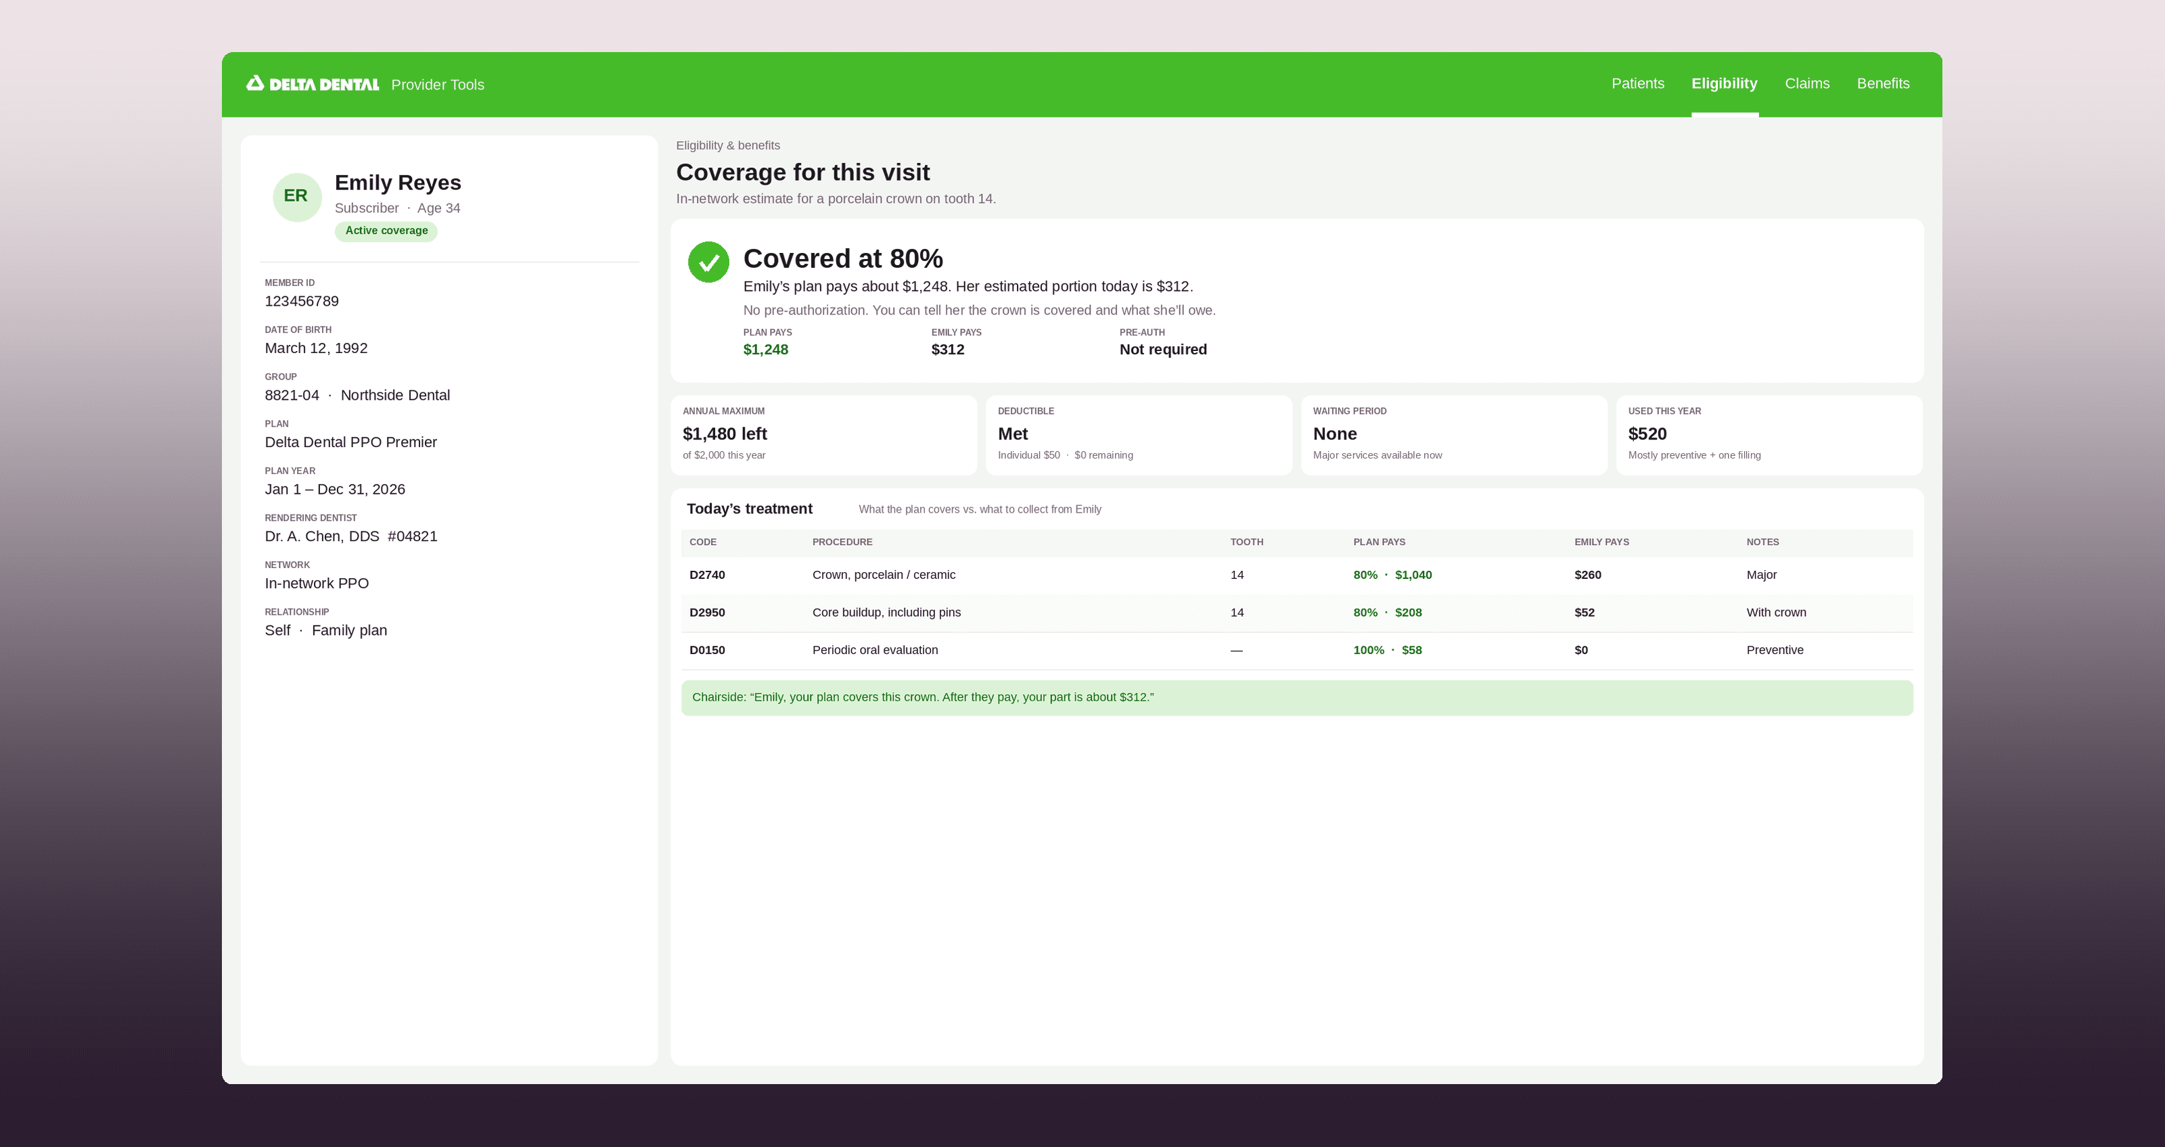The width and height of the screenshot is (2165, 1147).
Task: Open the Patients tab
Action: (x=1637, y=83)
